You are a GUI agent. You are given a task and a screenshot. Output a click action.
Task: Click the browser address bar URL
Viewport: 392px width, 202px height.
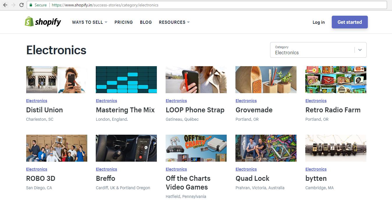[105, 5]
